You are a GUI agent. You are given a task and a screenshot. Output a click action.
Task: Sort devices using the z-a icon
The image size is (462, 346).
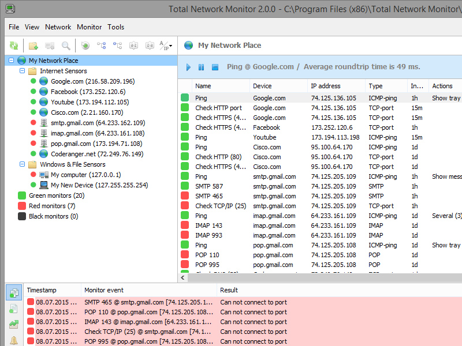click(149, 46)
